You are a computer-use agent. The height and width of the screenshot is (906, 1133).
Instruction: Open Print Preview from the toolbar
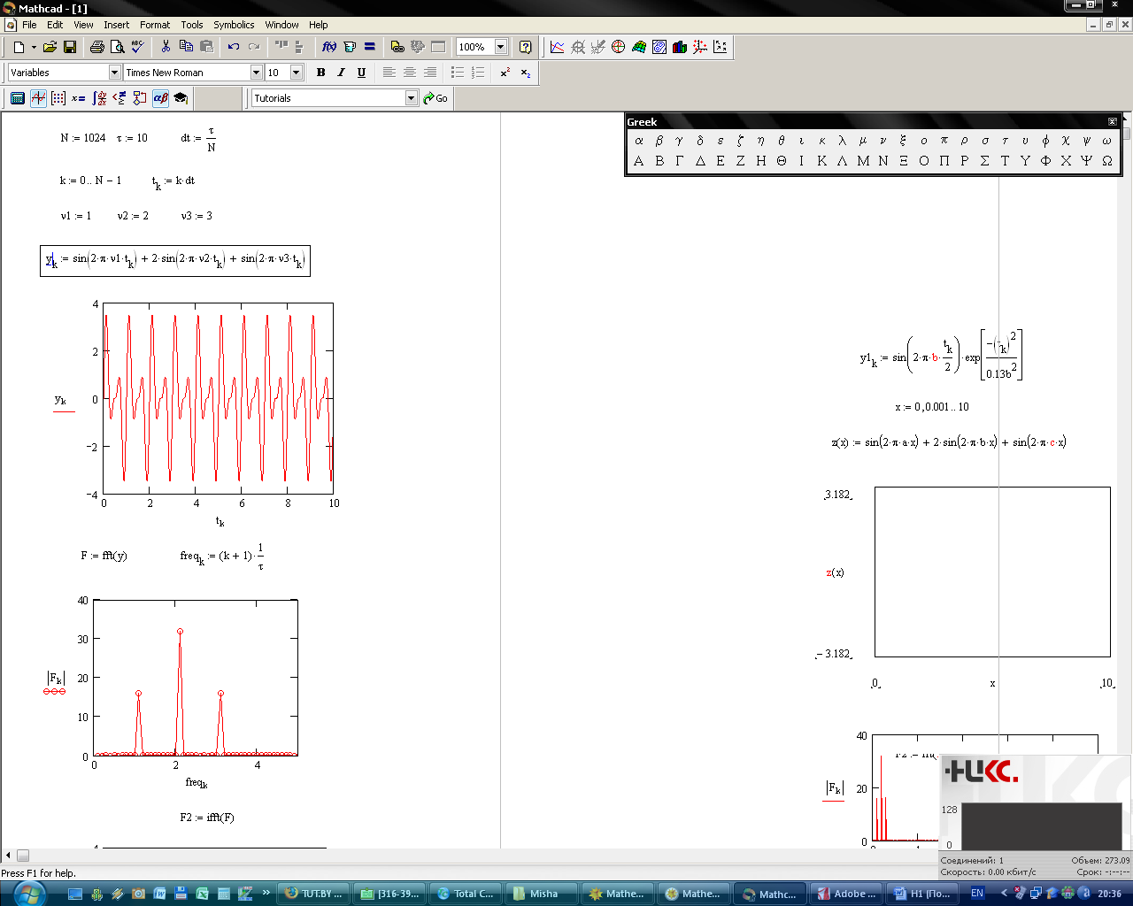coord(117,47)
